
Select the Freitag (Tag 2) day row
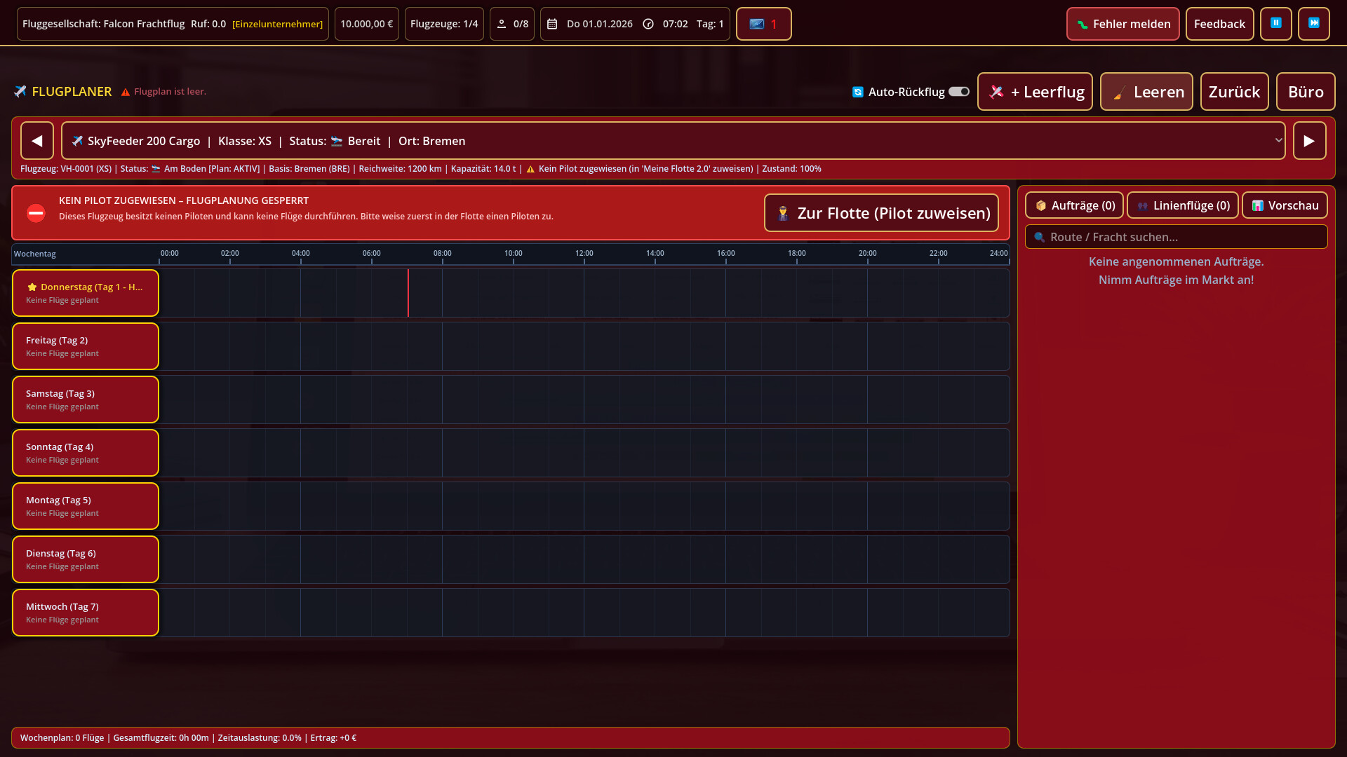(86, 346)
